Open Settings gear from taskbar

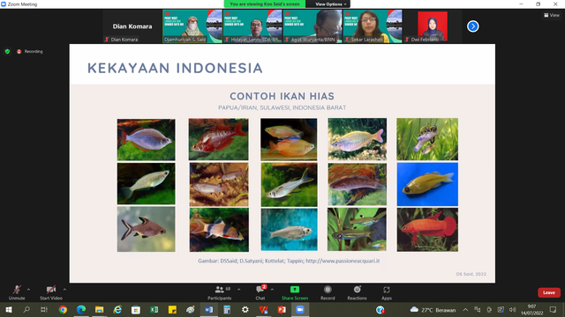click(245, 309)
